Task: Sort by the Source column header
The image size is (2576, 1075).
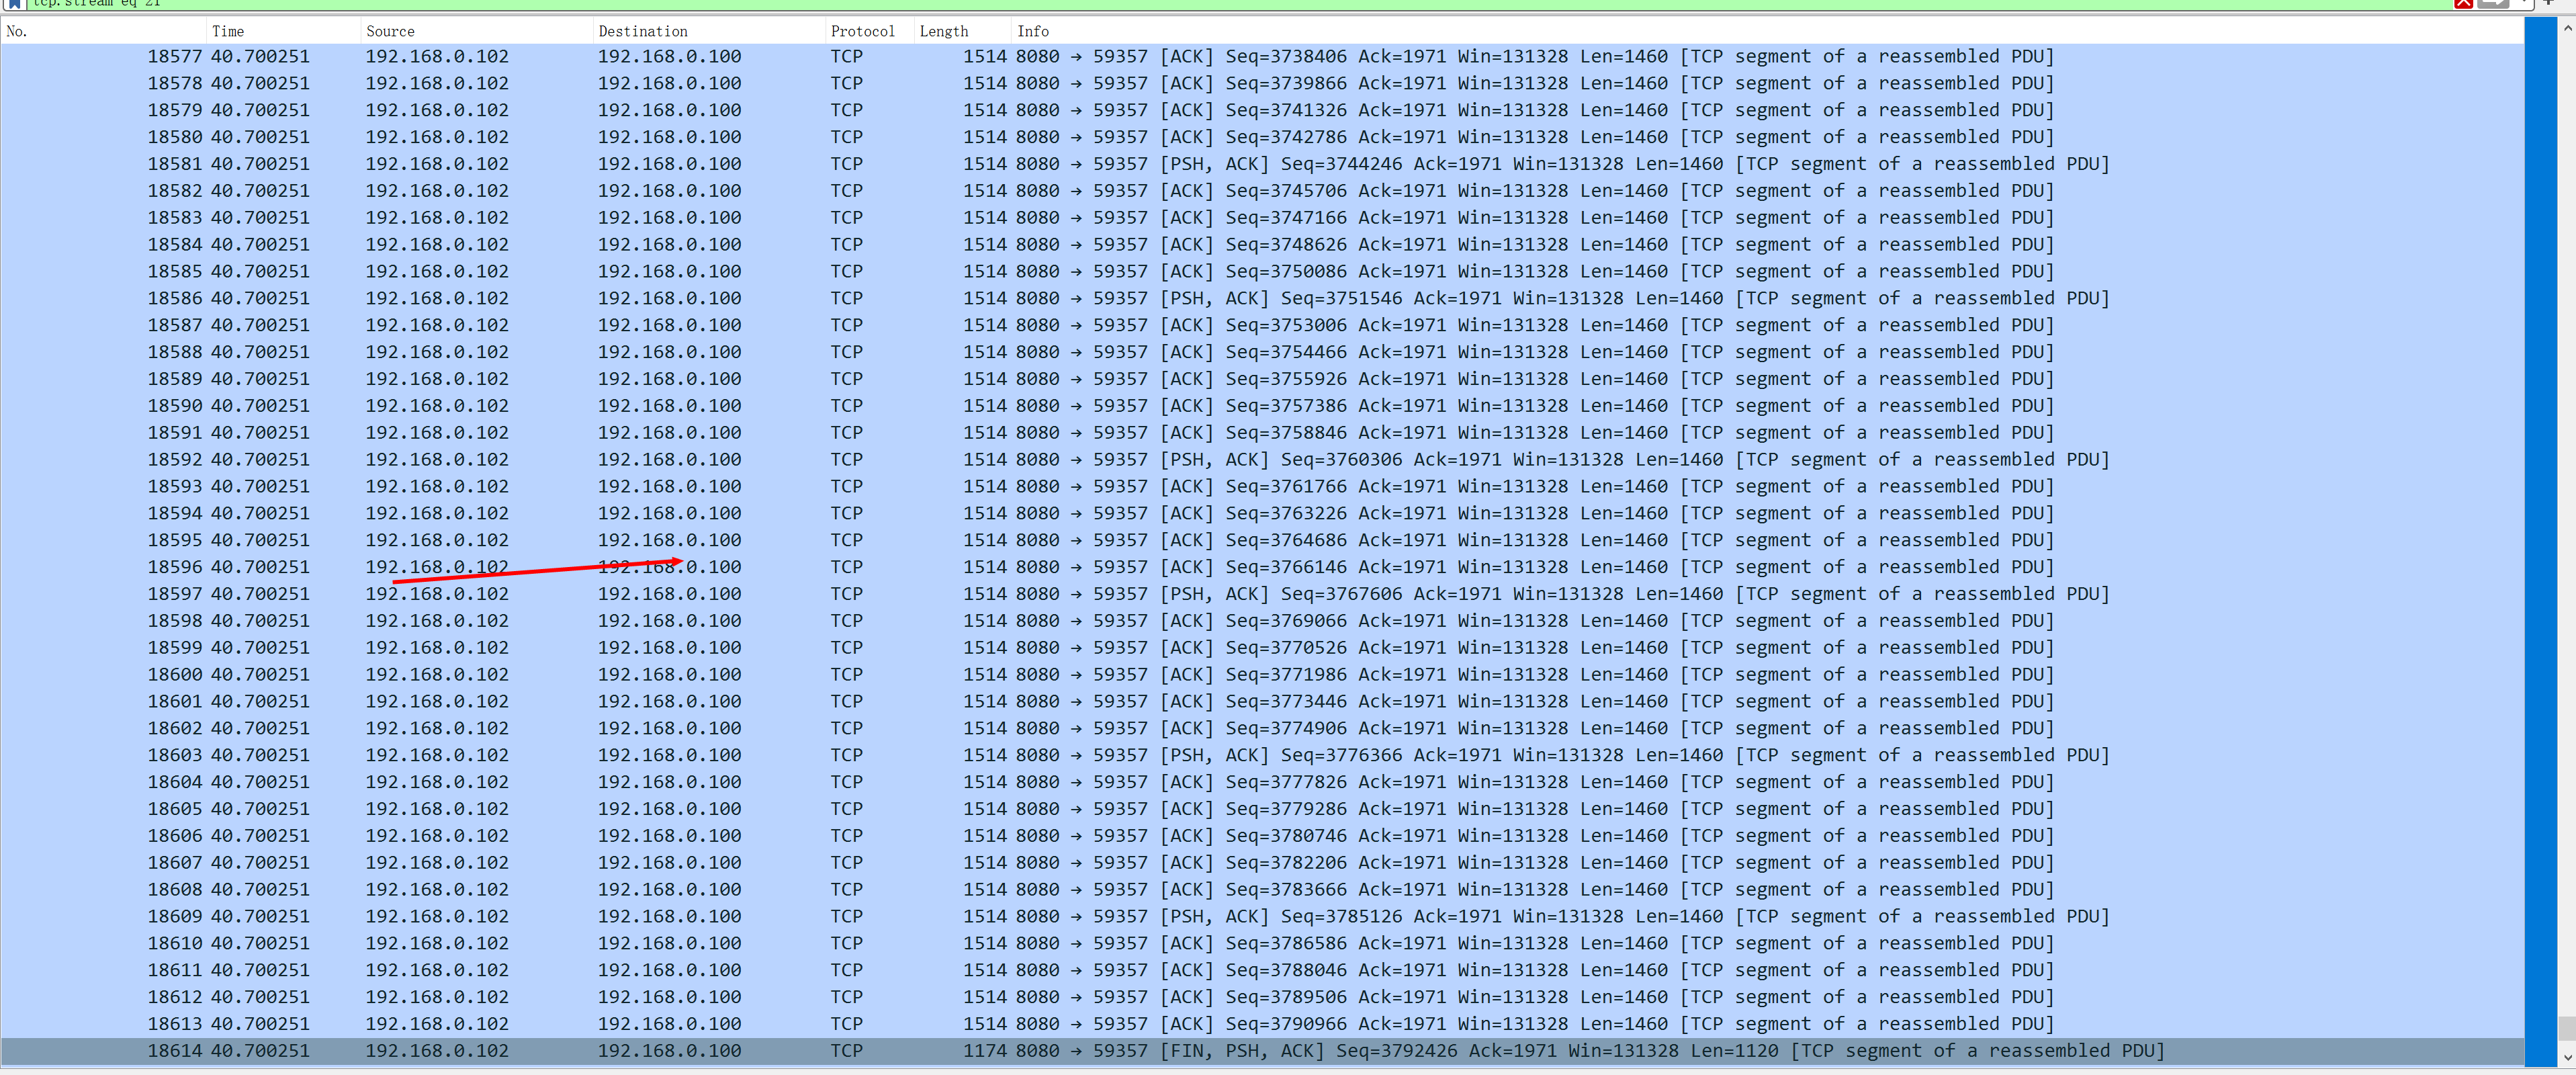Action: click(476, 31)
